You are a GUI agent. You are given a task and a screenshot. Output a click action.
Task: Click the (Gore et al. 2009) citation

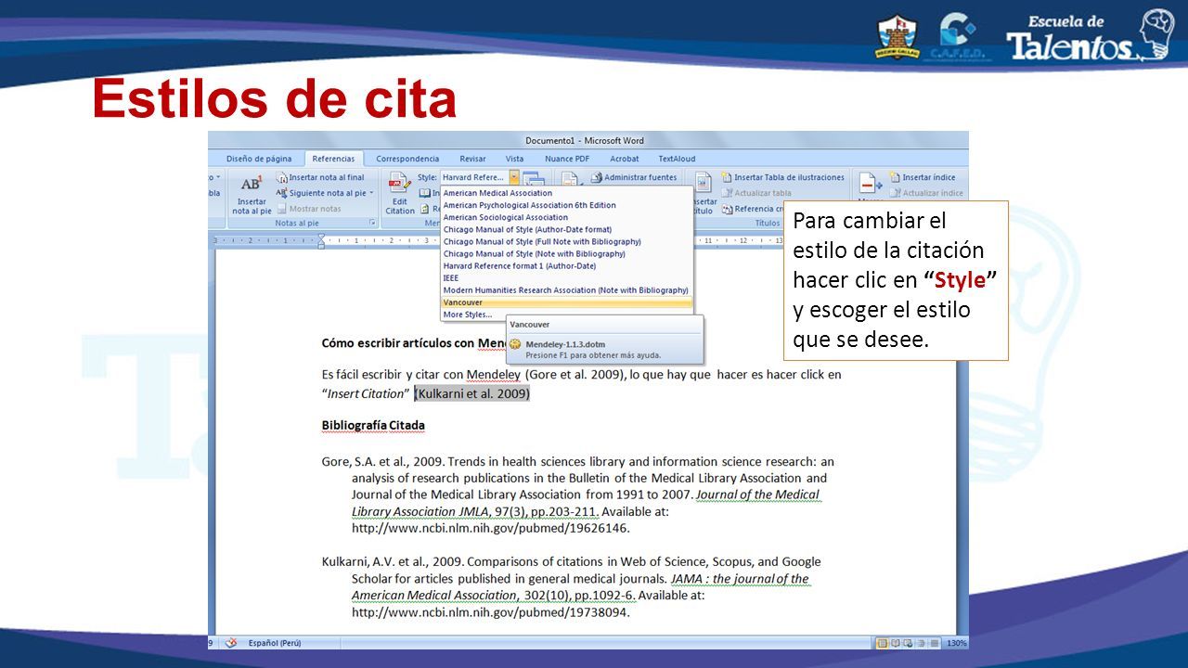point(575,375)
